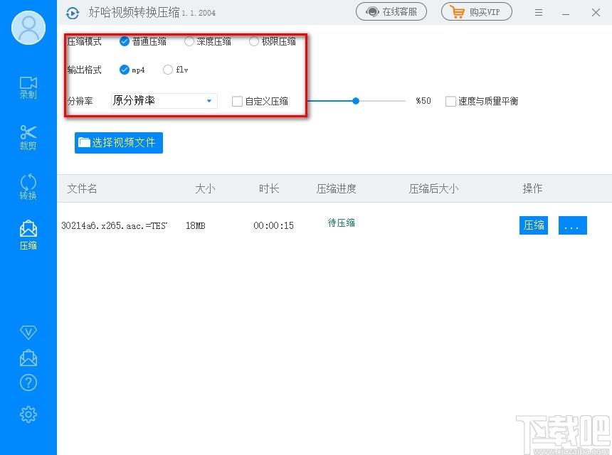612x455 pixels.
Task: Open the hamburger menu in title bar
Action: pyautogui.click(x=539, y=13)
